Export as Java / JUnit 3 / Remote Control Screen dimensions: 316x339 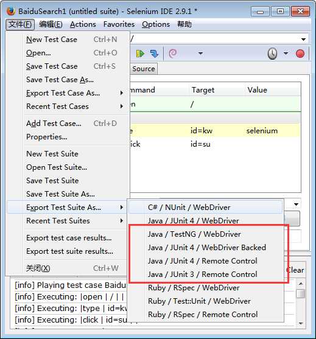pos(205,274)
